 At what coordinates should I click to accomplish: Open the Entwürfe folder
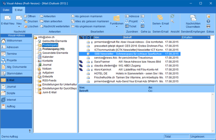[x=47, y=77]
